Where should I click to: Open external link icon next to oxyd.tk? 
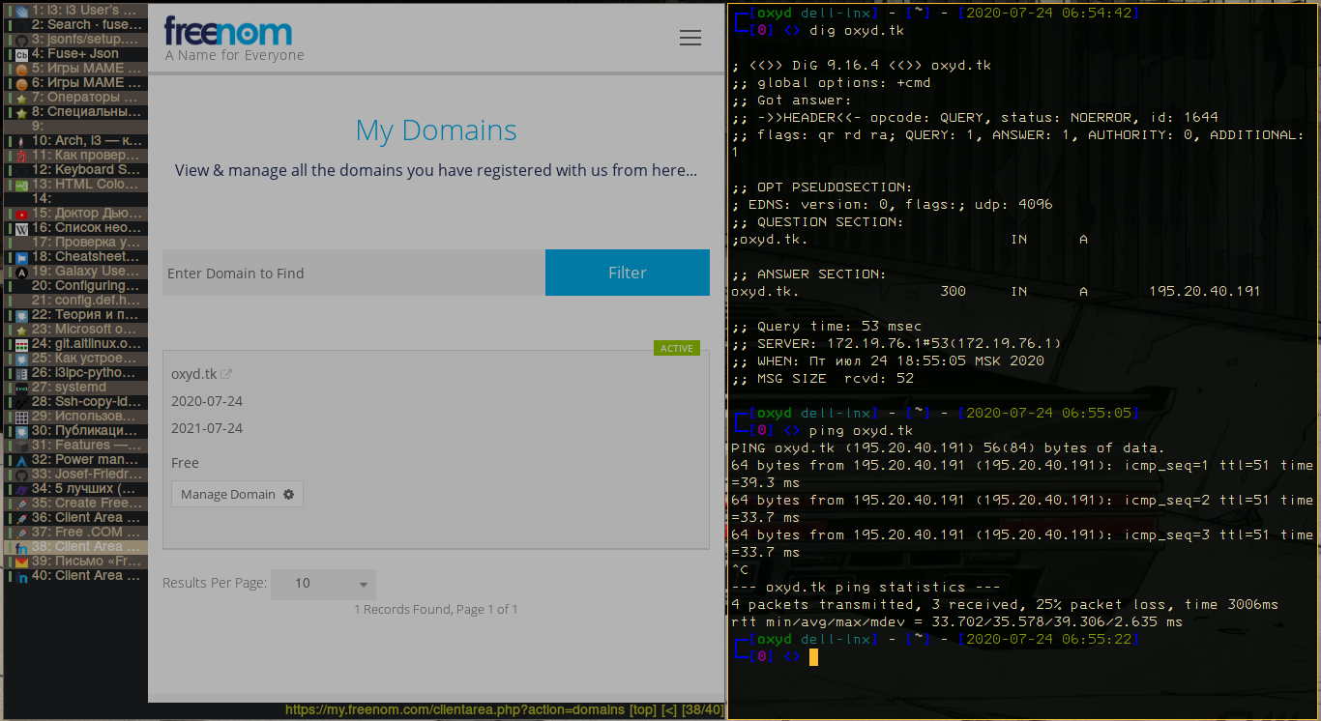(x=226, y=374)
